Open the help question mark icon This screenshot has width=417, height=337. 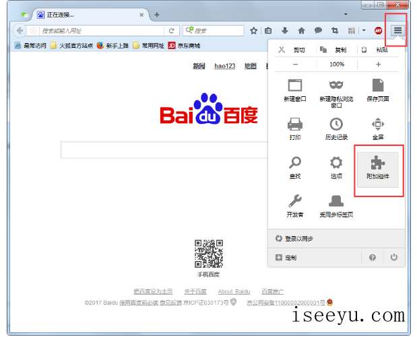pyautogui.click(x=373, y=258)
